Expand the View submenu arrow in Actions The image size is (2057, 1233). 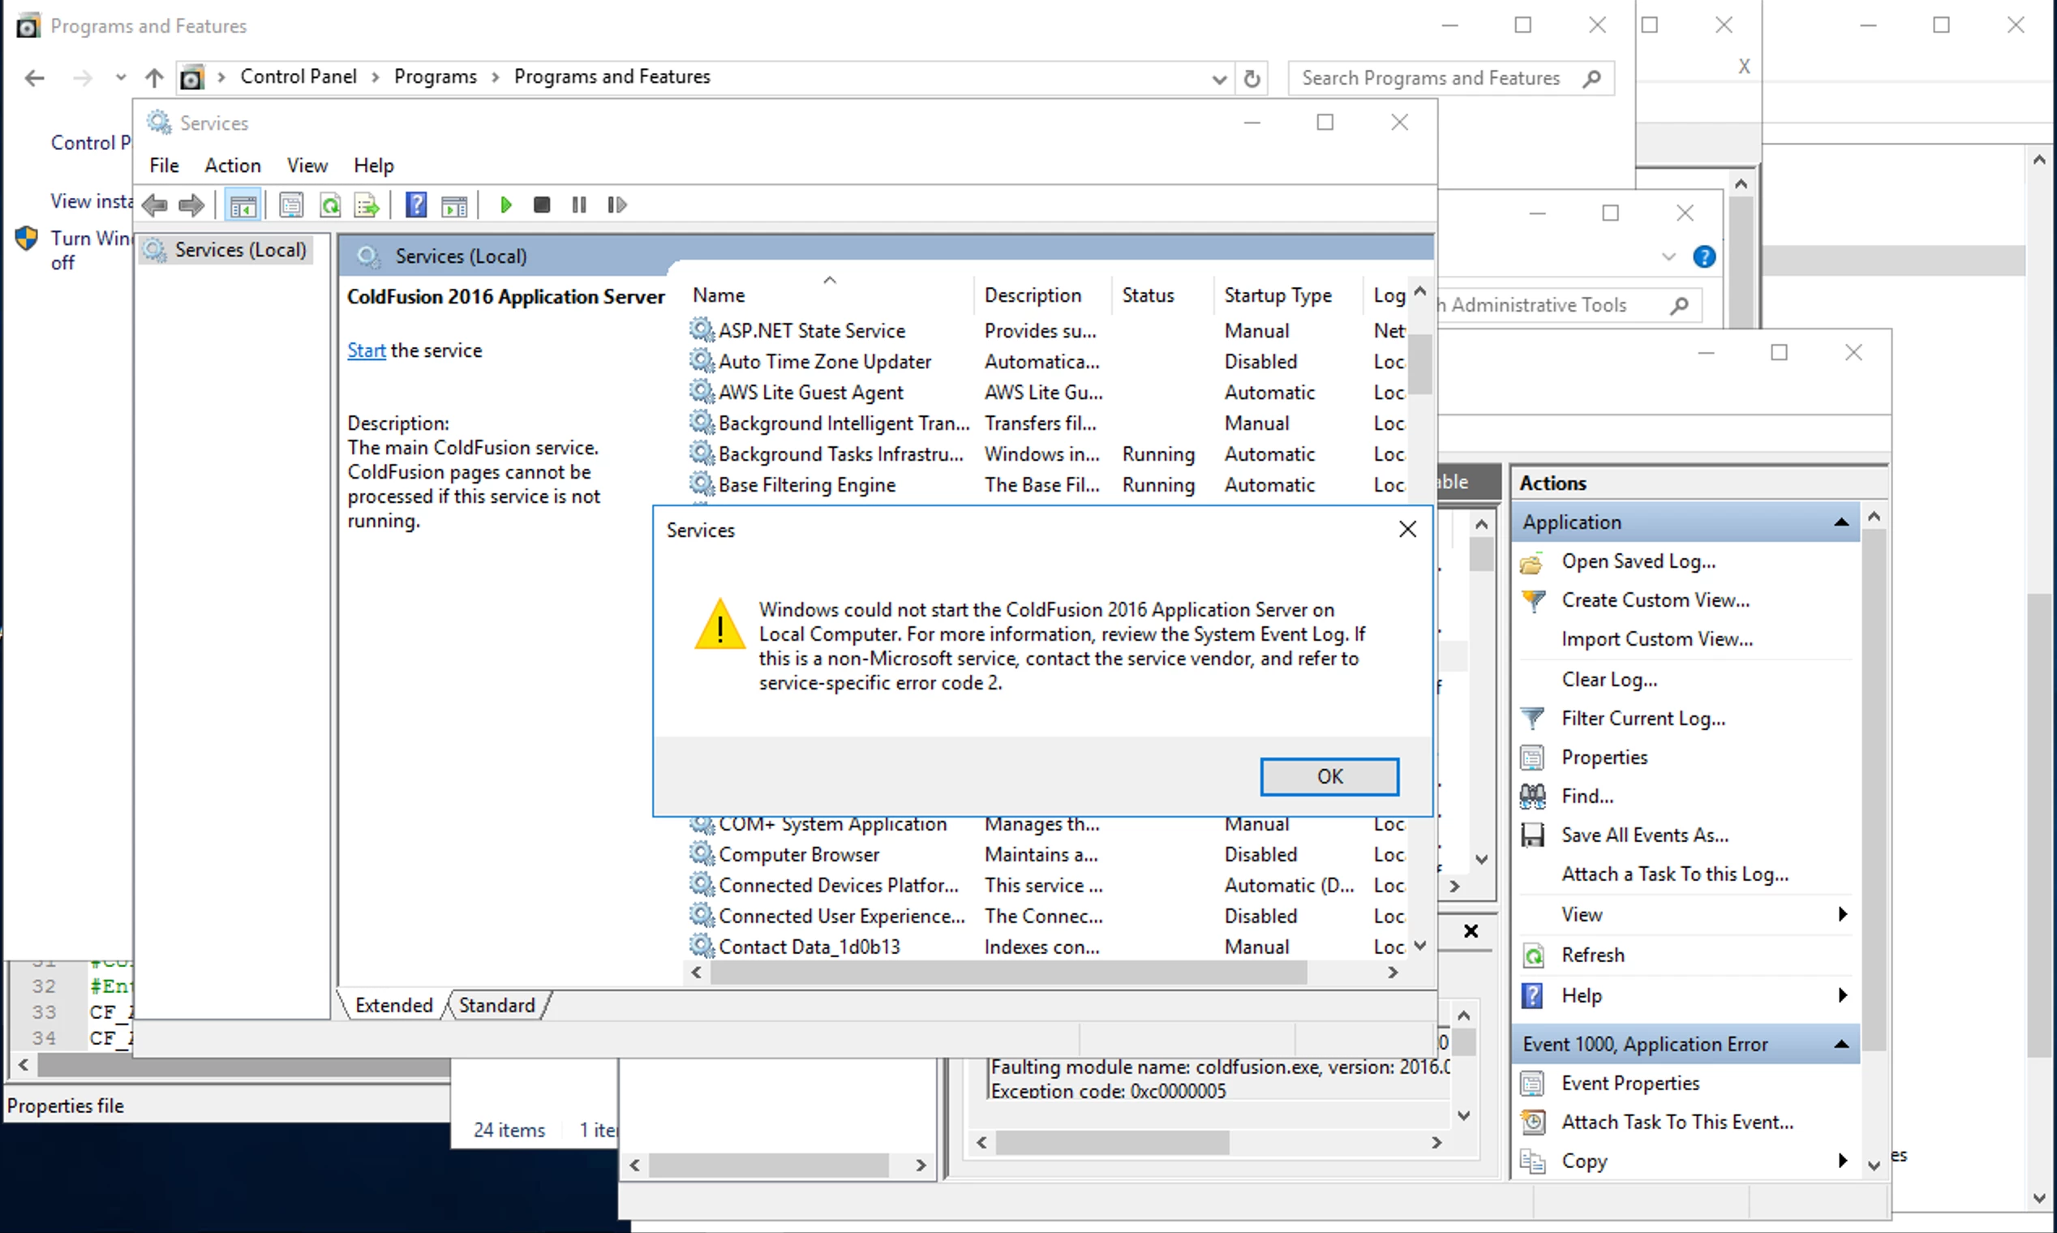click(x=1842, y=914)
